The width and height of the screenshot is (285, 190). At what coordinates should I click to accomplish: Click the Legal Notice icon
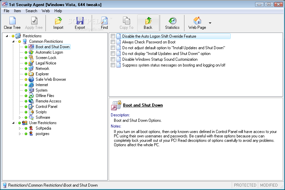point(31,63)
